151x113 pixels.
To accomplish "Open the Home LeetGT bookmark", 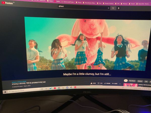I will (x=68, y=2).
